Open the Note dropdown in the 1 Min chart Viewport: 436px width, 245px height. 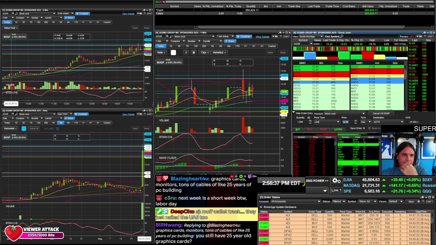point(161,52)
